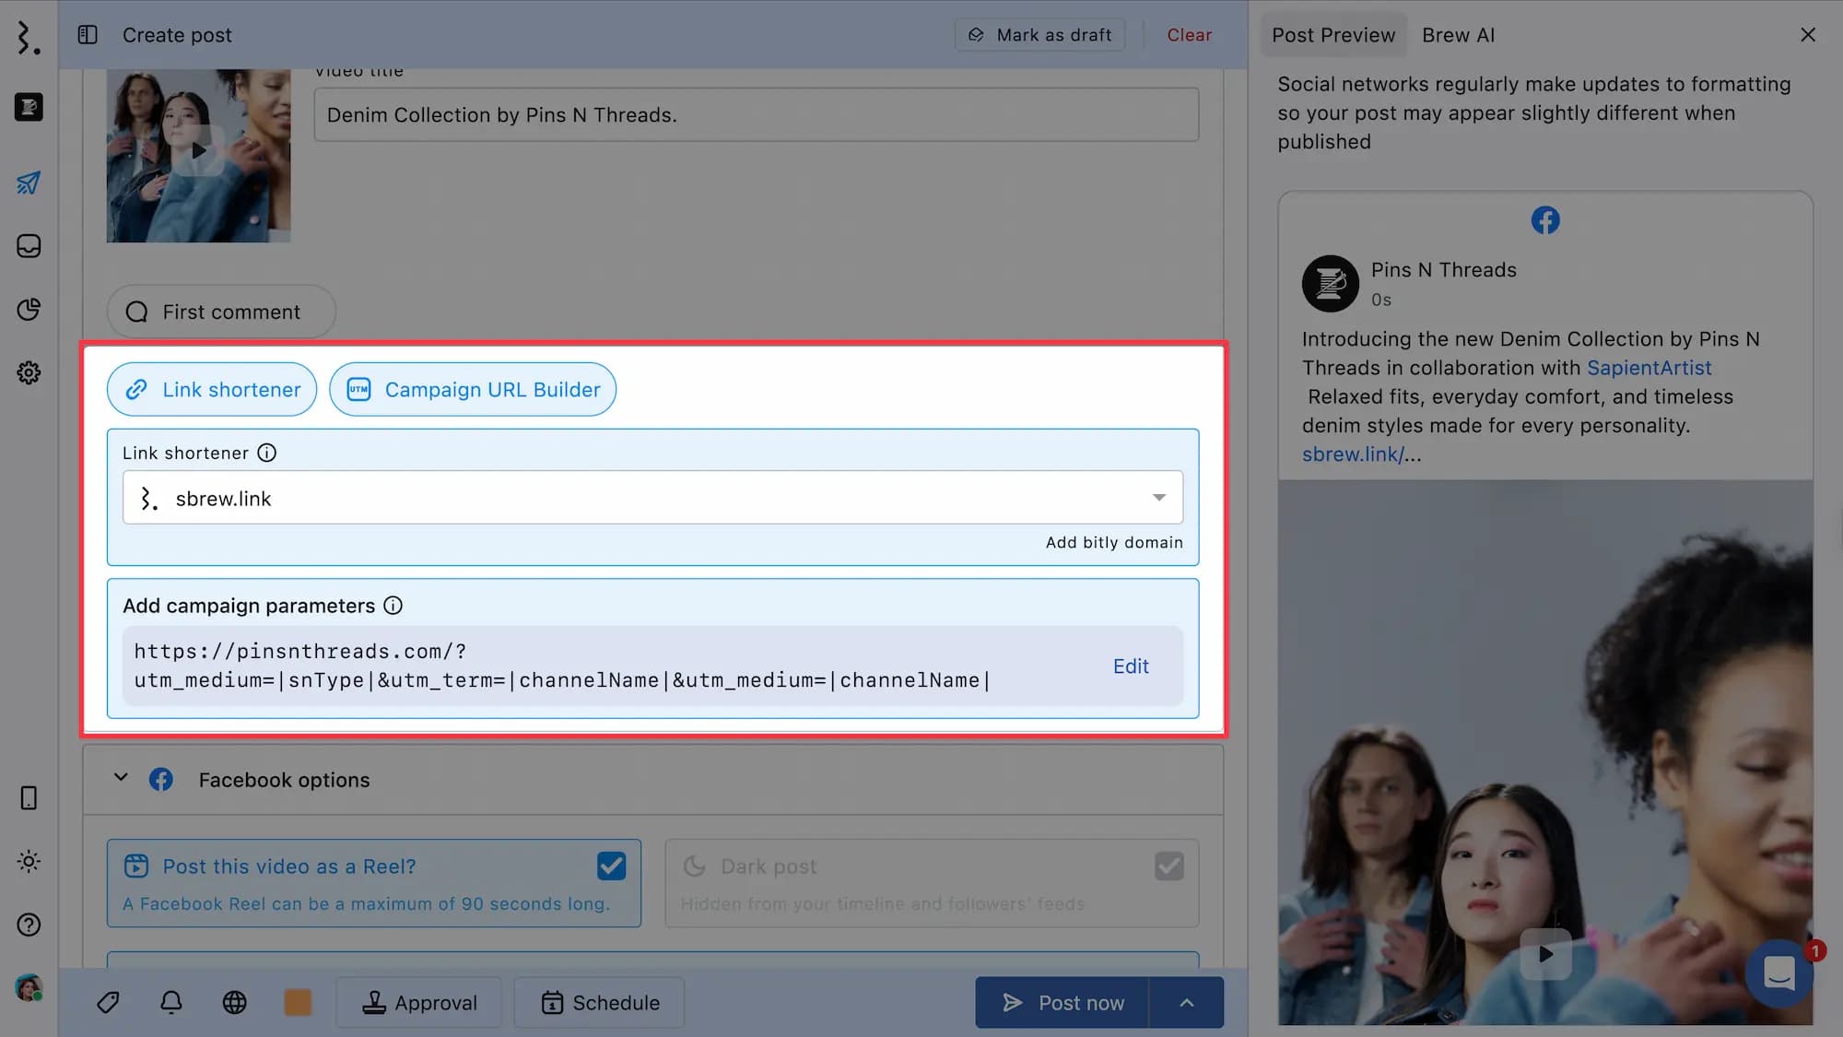
Task: Open notifications bell in bottom toolbar
Action: tap(171, 1002)
